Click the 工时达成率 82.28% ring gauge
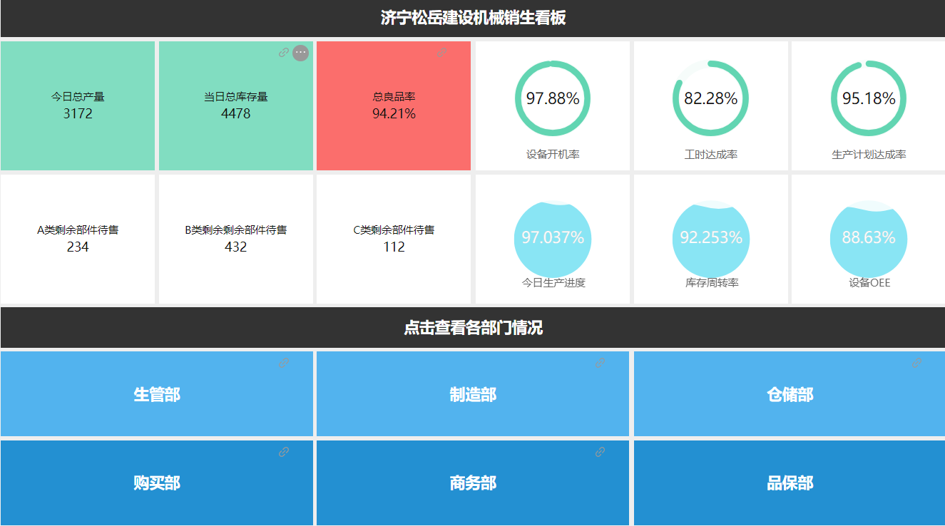945x526 pixels. coord(711,98)
